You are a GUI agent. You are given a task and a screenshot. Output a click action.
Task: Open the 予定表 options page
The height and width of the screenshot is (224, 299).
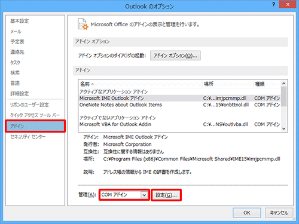(17, 42)
